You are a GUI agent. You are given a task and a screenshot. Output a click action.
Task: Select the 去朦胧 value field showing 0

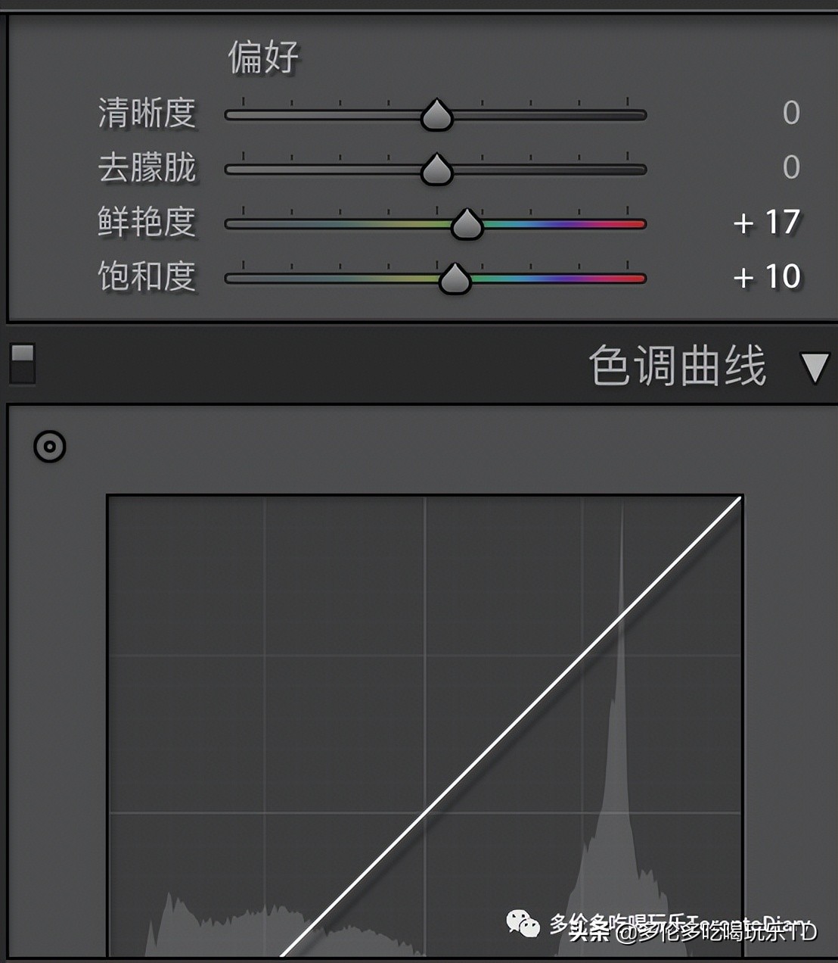tap(791, 167)
